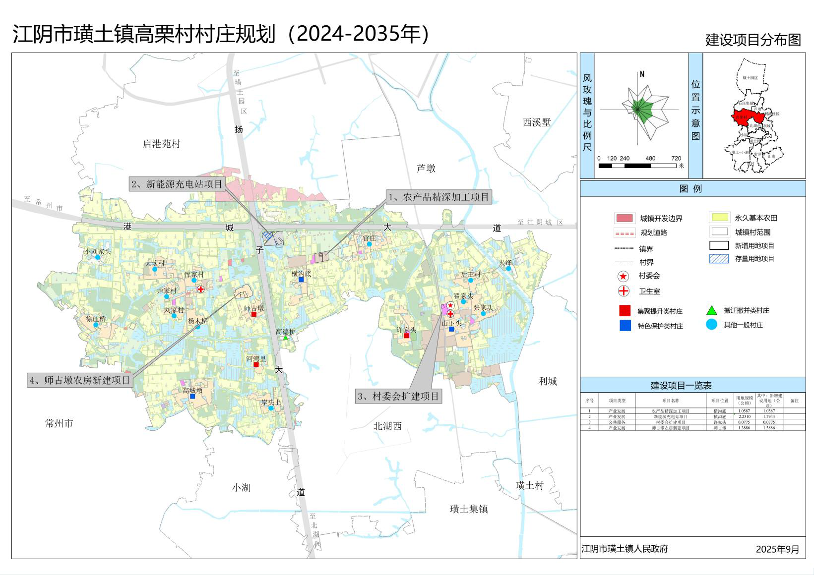Click the 位置示意图 location thumbnail map
Viewport: 814px width, 575px height.
(x=753, y=115)
